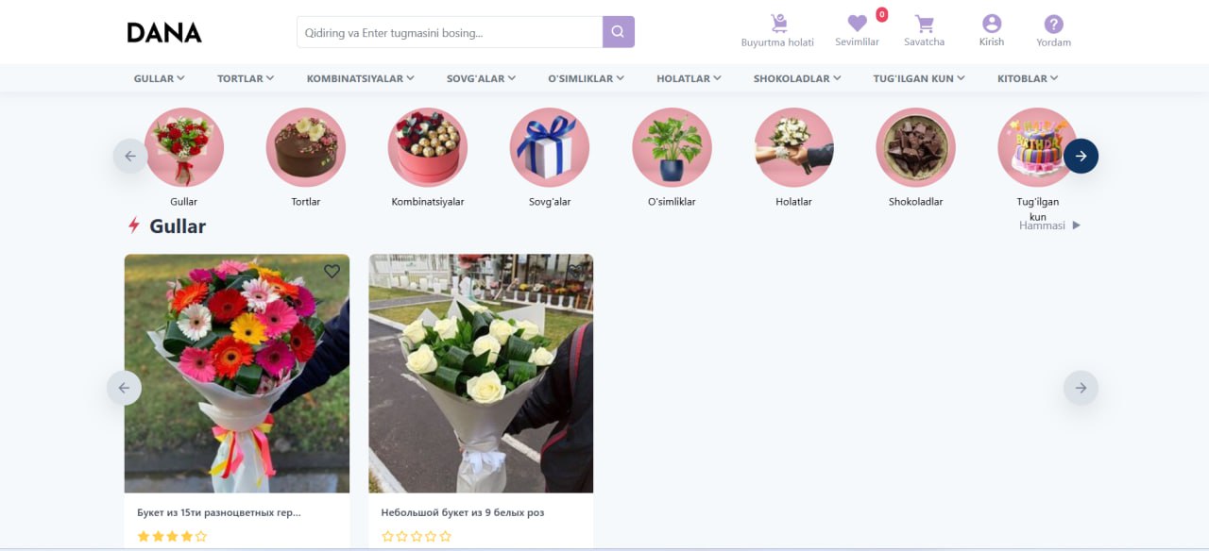
Task: Click the Holatlar label under circle
Action: pos(794,202)
